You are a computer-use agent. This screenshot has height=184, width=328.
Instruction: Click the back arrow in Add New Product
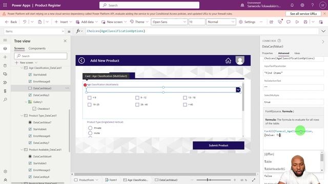tap(81, 60)
